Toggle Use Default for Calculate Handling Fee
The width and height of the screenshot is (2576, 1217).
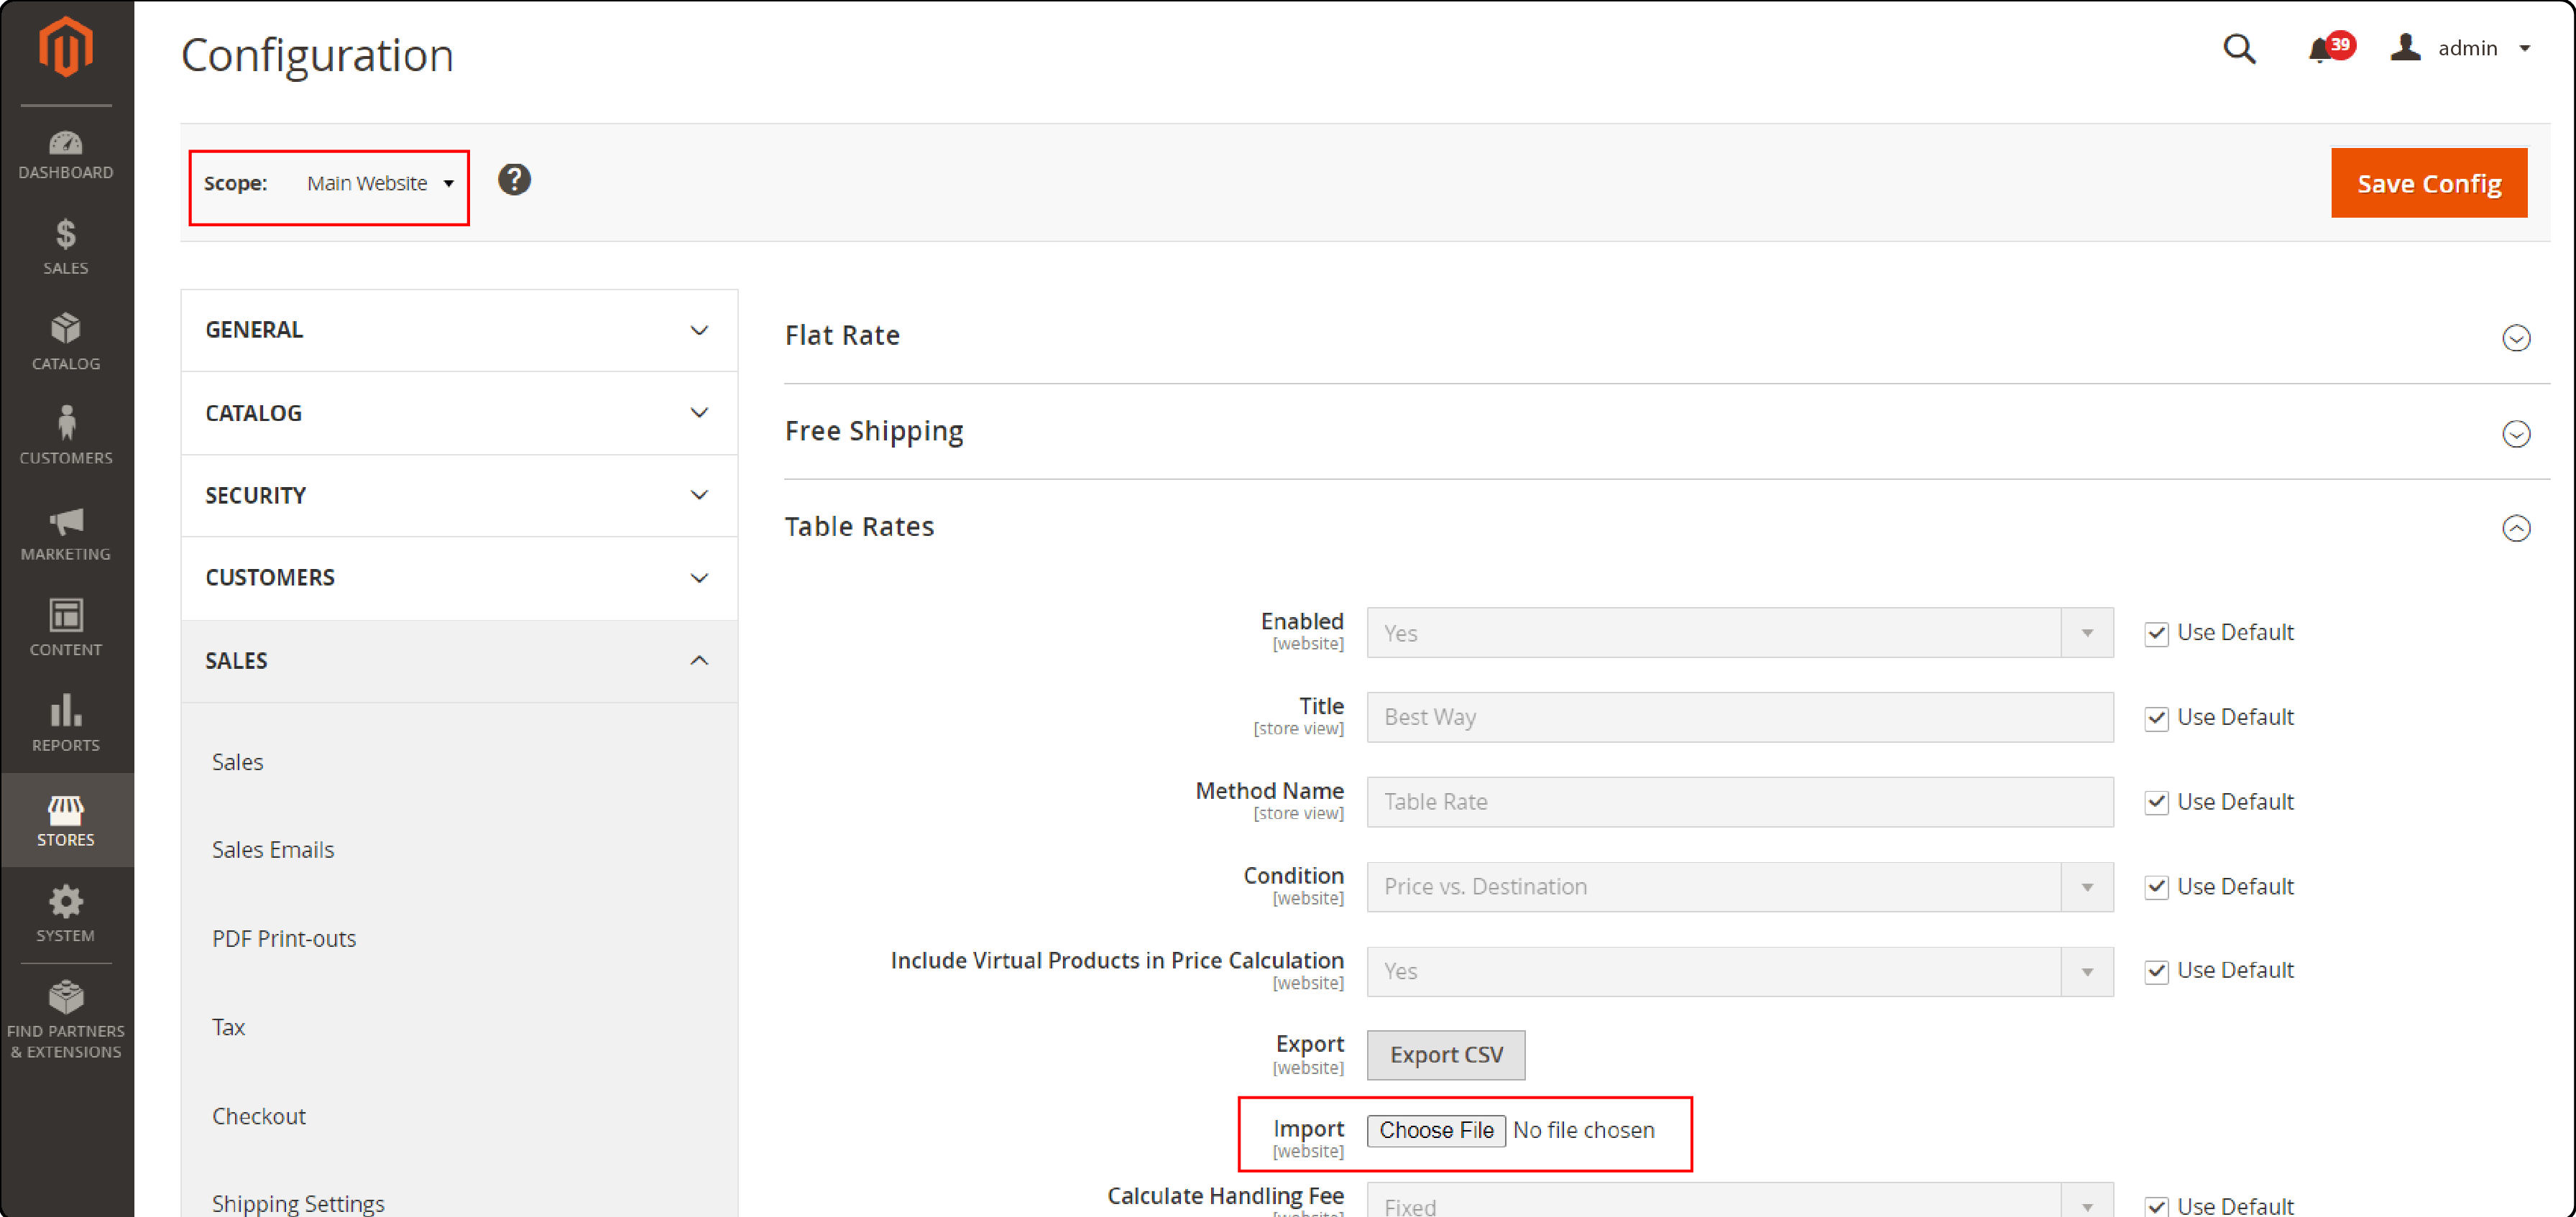tap(2156, 1206)
